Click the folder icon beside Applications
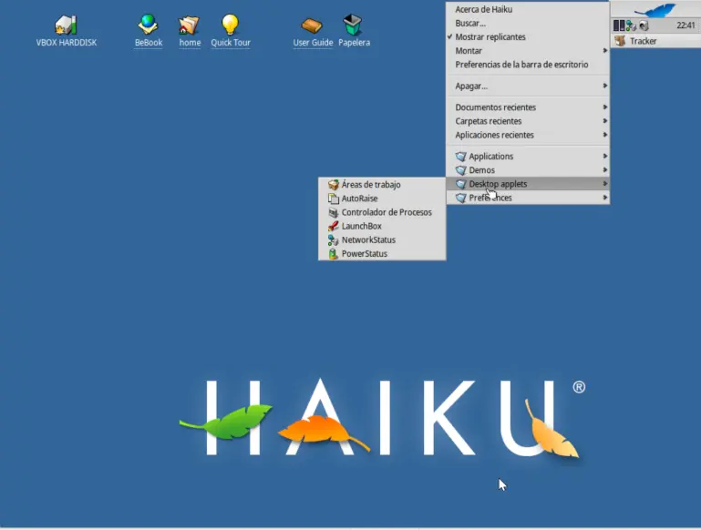Image resolution: width=701 pixels, height=530 pixels. pos(460,157)
